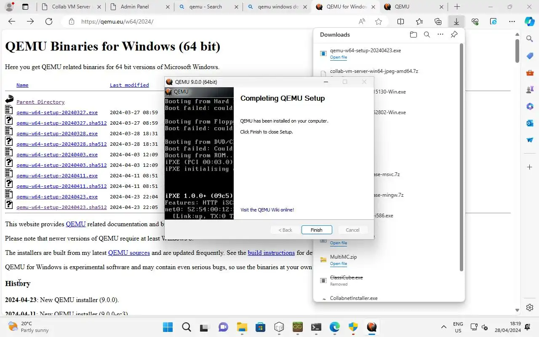Click the Name column header link

(x=22, y=85)
